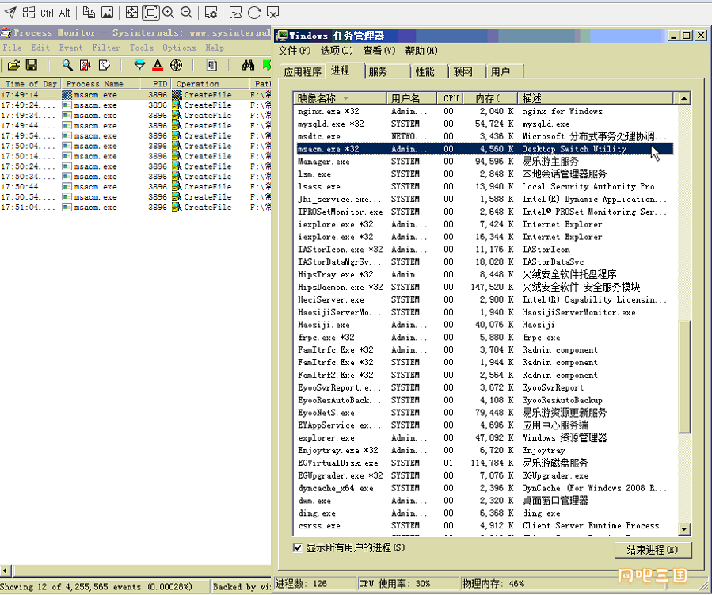
Task: Switch to the 性能 tab
Action: click(x=425, y=72)
